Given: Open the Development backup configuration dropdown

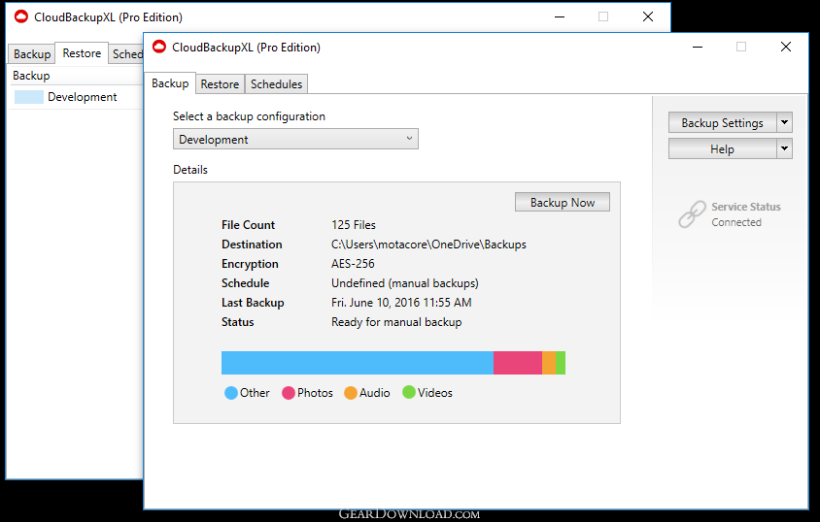Looking at the screenshot, I should pyautogui.click(x=295, y=140).
